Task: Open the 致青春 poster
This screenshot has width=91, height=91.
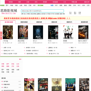Action: [68, 32]
